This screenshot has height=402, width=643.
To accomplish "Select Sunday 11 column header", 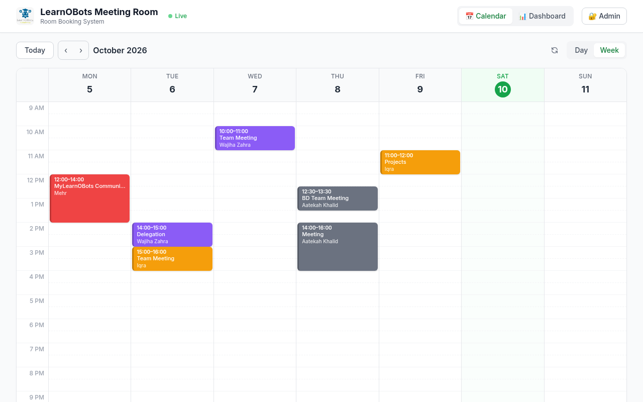I will pyautogui.click(x=585, y=85).
